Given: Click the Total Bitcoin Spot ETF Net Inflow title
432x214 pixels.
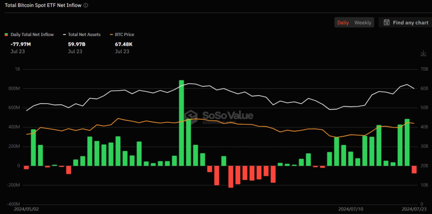Looking at the screenshot, I should point(42,5).
